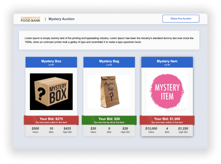Click the brown paper Mystery Bag image

(x=109, y=92)
